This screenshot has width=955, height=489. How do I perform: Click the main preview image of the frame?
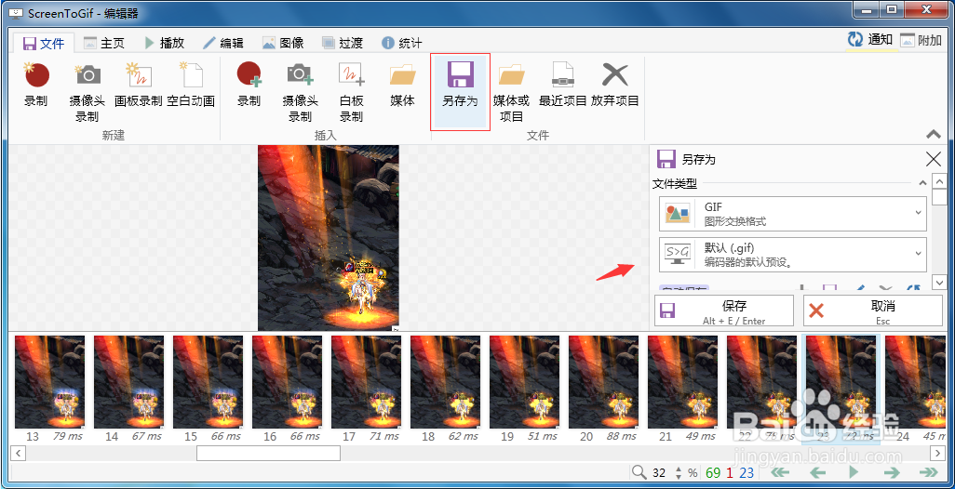(329, 238)
